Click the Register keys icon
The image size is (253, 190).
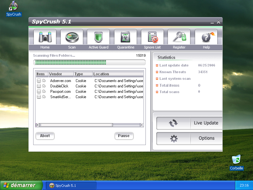click(179, 37)
